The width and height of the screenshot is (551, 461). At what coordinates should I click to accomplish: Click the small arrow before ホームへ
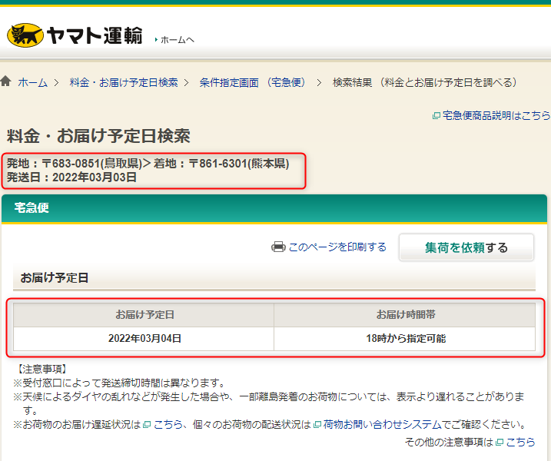[x=156, y=39]
